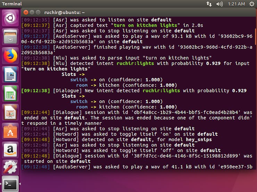
Task: Launch Firefox web browser
Action: click(10, 56)
